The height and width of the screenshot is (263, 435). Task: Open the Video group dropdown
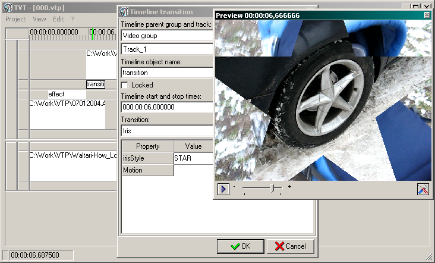(167, 36)
